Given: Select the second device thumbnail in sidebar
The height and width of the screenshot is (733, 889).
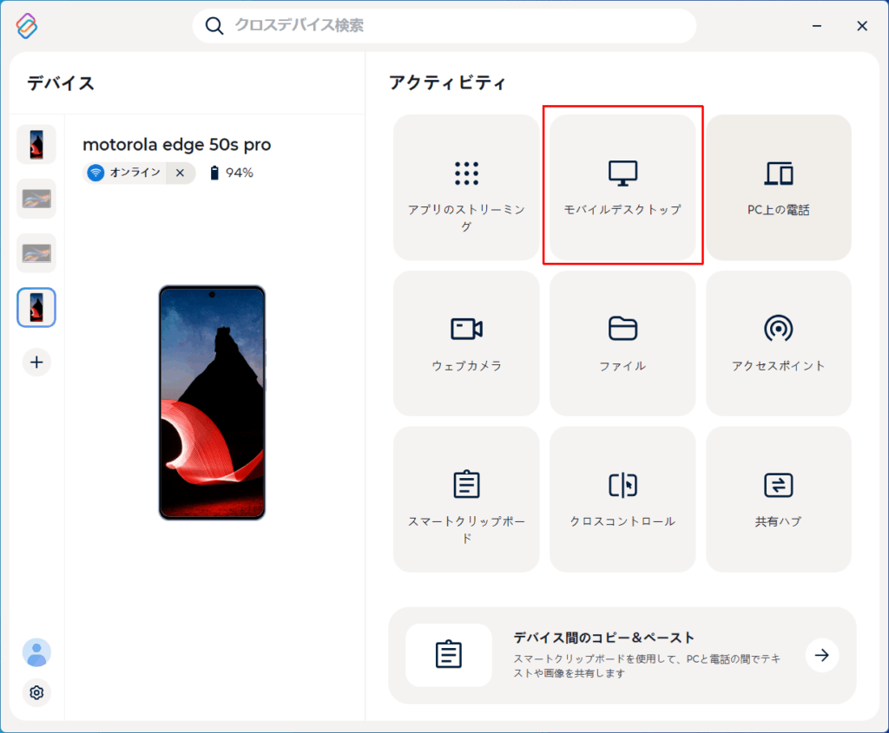Looking at the screenshot, I should click(36, 199).
